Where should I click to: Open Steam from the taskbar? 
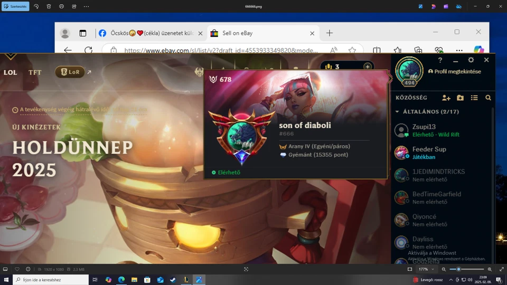pos(173,280)
